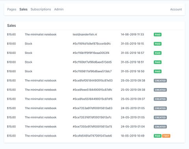Click the orange TEST badge
189x149 pixels.
166,136
